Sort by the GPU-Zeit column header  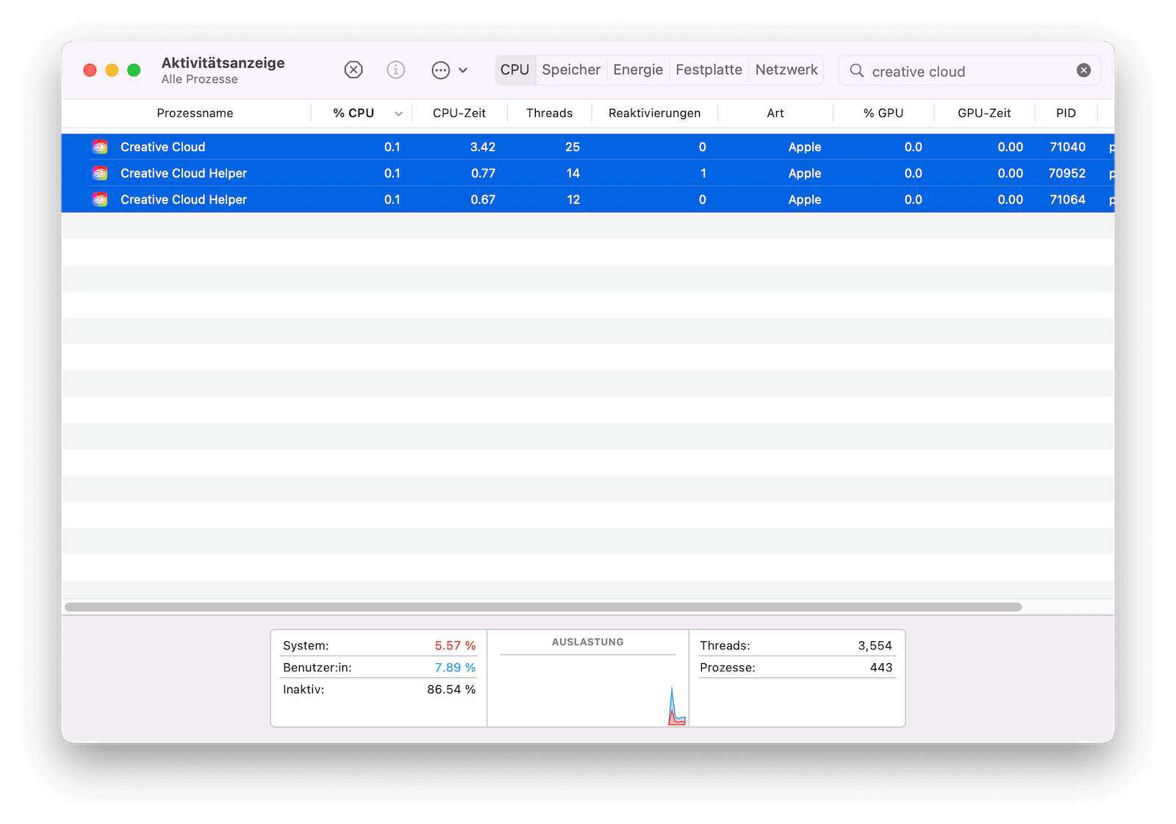[984, 113]
